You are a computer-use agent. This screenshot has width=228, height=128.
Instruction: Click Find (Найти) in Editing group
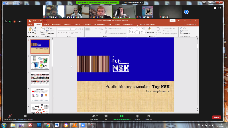tap(183, 28)
